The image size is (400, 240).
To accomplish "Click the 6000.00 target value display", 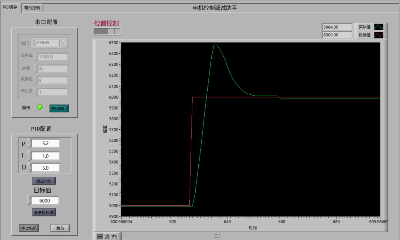I will [337, 35].
